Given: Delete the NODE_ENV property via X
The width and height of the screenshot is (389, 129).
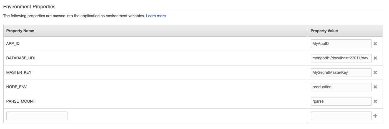Looking at the screenshot, I should click(375, 87).
